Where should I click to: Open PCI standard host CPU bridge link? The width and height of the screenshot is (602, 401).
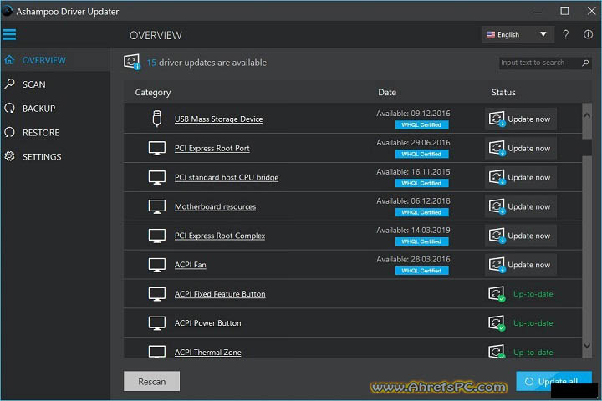click(227, 177)
